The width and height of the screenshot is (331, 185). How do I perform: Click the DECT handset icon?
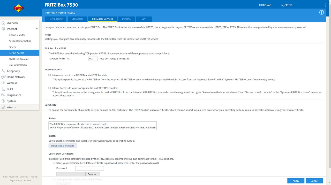coord(3,89)
